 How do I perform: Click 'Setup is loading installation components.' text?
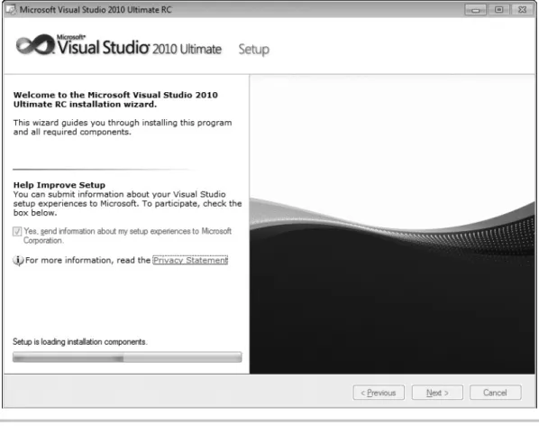(79, 342)
